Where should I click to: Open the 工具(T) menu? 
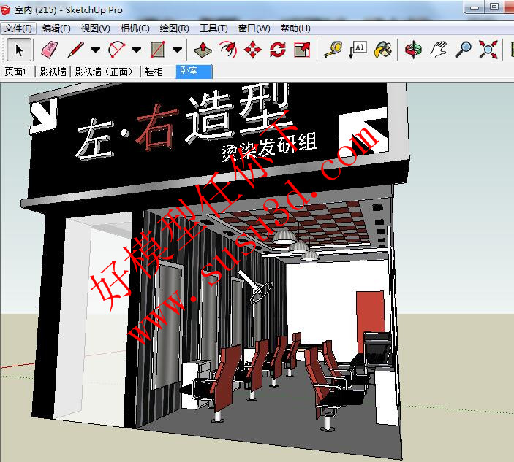point(213,28)
